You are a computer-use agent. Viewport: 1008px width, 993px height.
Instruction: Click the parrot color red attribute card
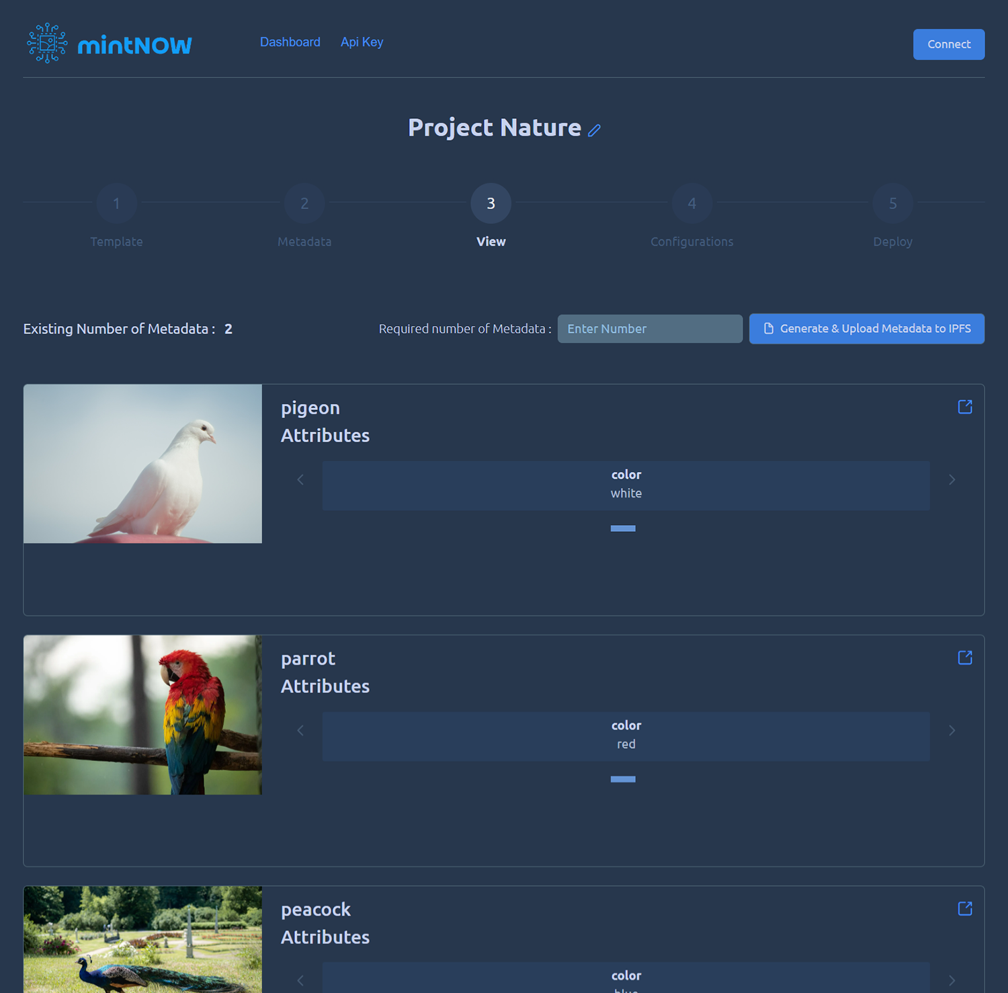click(626, 736)
